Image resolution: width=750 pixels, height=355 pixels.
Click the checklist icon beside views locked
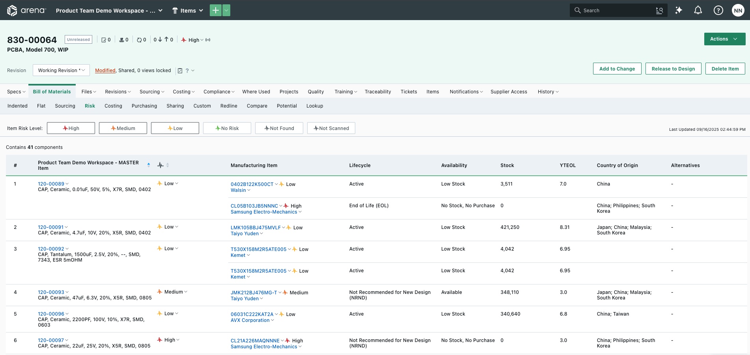(180, 71)
